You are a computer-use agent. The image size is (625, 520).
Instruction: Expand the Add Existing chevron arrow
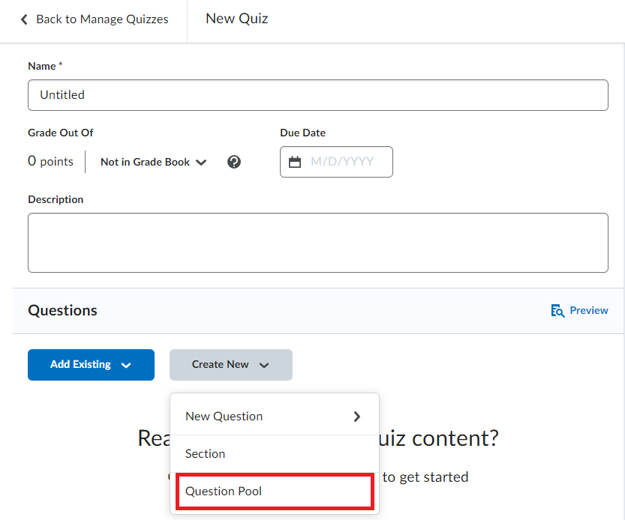coord(126,365)
